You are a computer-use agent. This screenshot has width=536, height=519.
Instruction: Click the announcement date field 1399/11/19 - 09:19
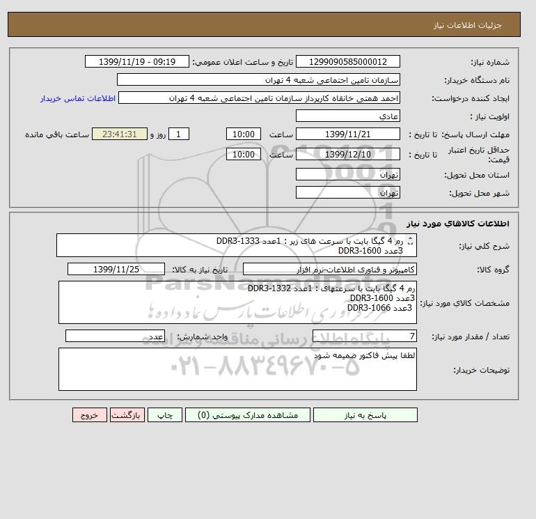pos(137,61)
